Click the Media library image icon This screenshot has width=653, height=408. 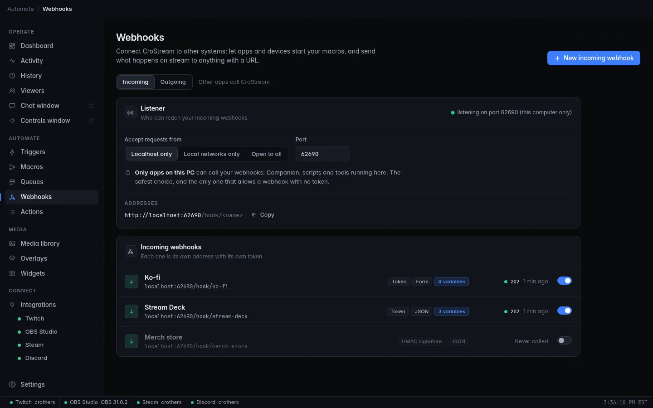pos(12,243)
